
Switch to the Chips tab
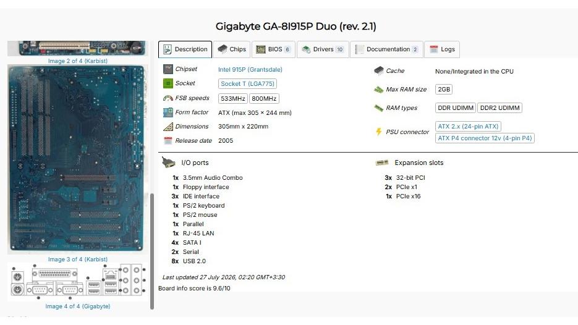pos(231,49)
